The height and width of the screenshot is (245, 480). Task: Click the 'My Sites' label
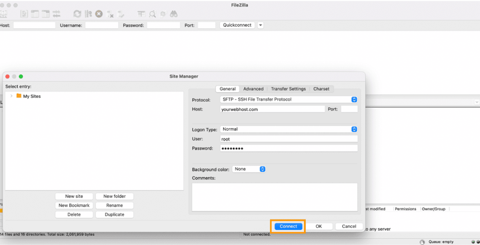point(32,96)
